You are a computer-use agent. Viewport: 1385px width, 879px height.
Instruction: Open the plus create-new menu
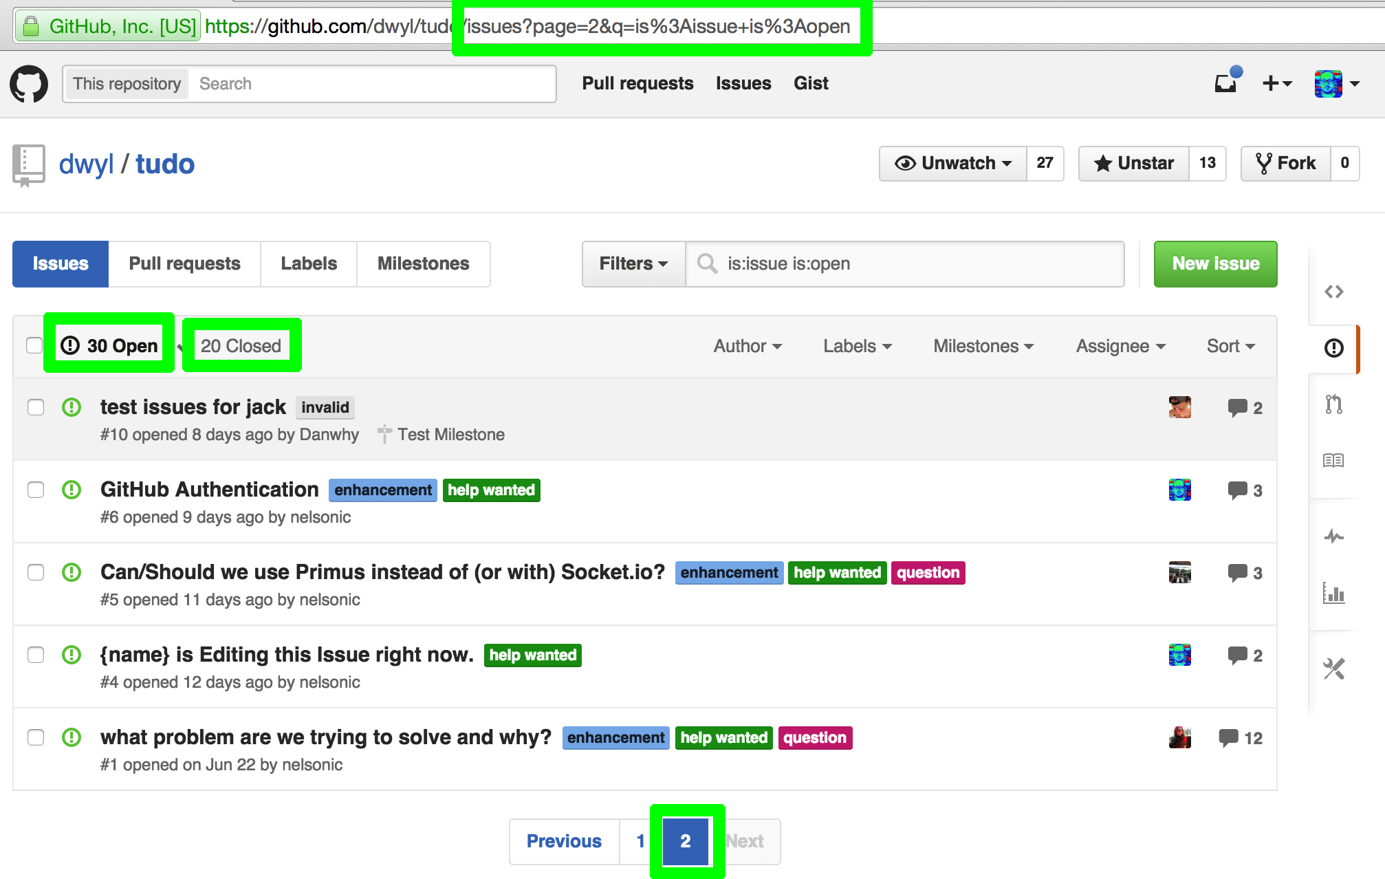tap(1277, 83)
